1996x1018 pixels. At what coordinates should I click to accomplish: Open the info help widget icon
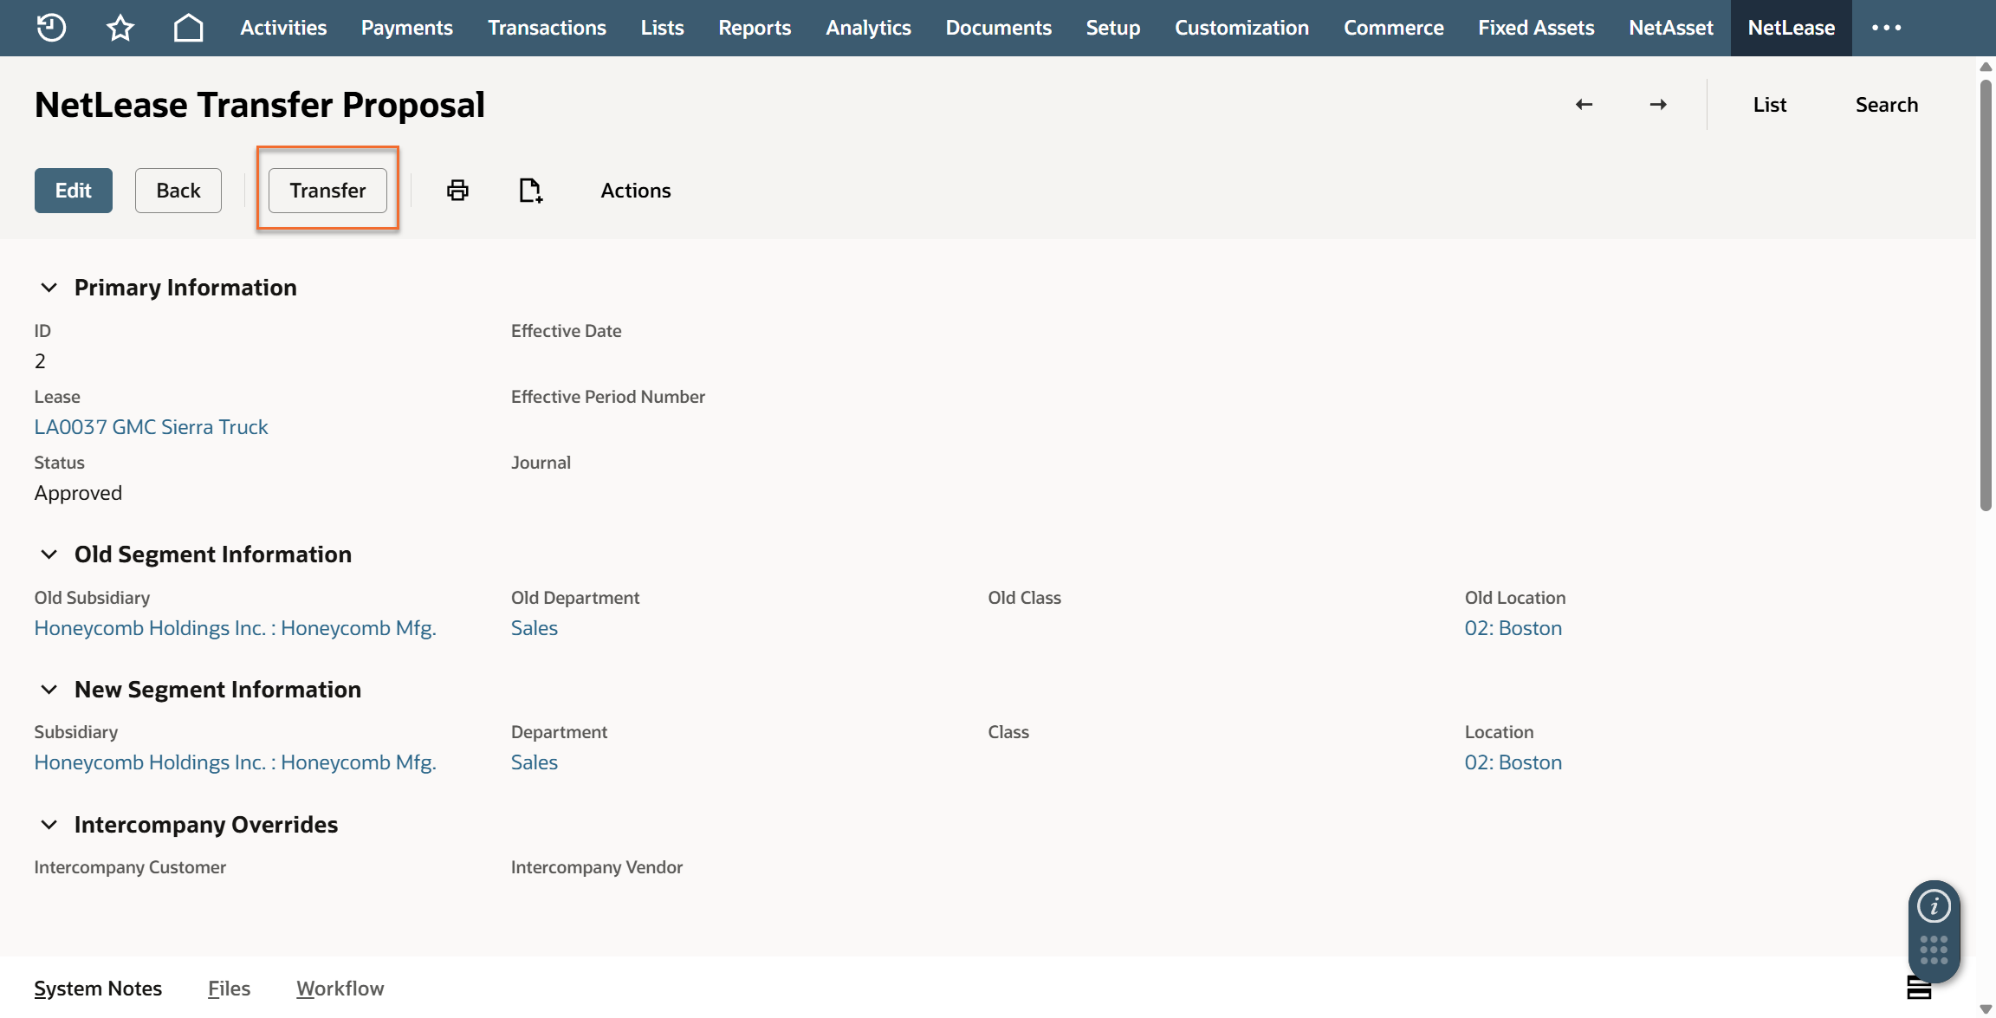pos(1934,907)
